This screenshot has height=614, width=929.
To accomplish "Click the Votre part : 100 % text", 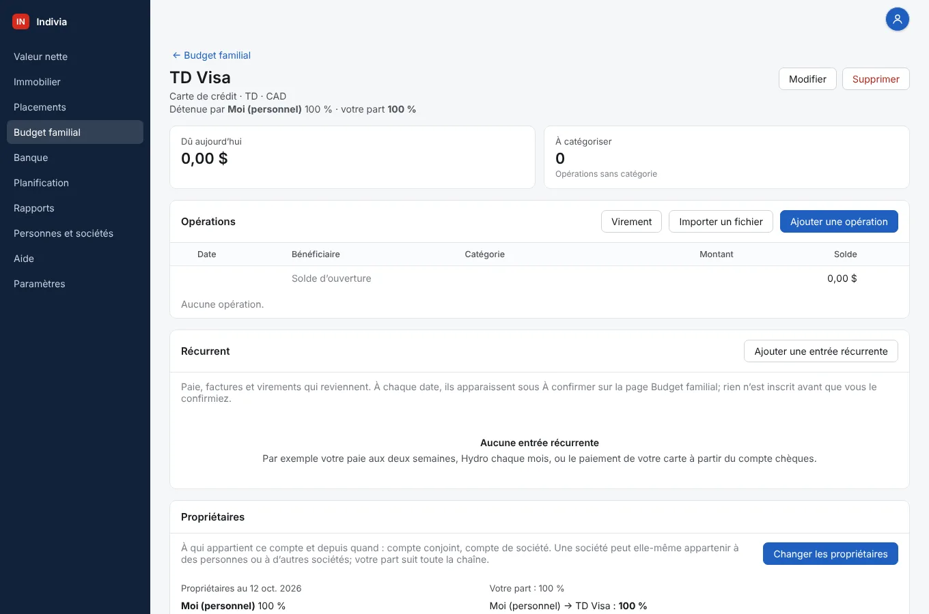I will tap(527, 588).
